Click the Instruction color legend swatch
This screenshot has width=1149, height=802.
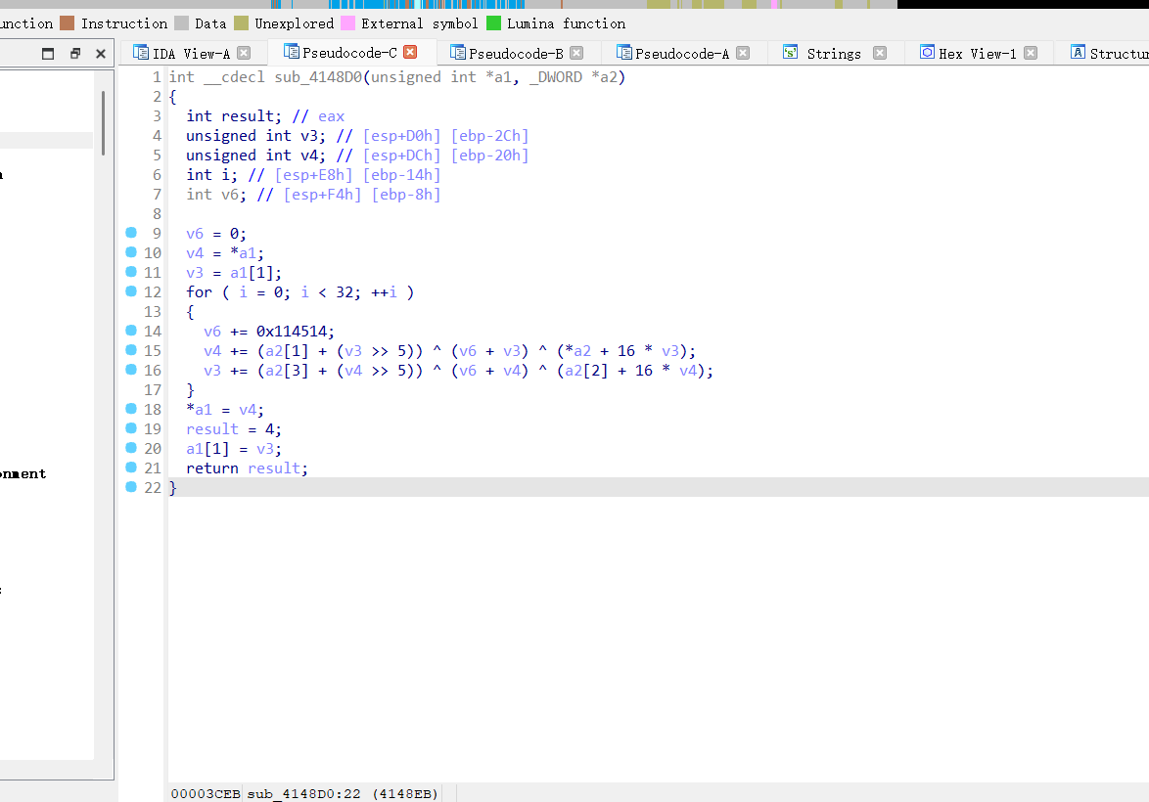point(68,23)
